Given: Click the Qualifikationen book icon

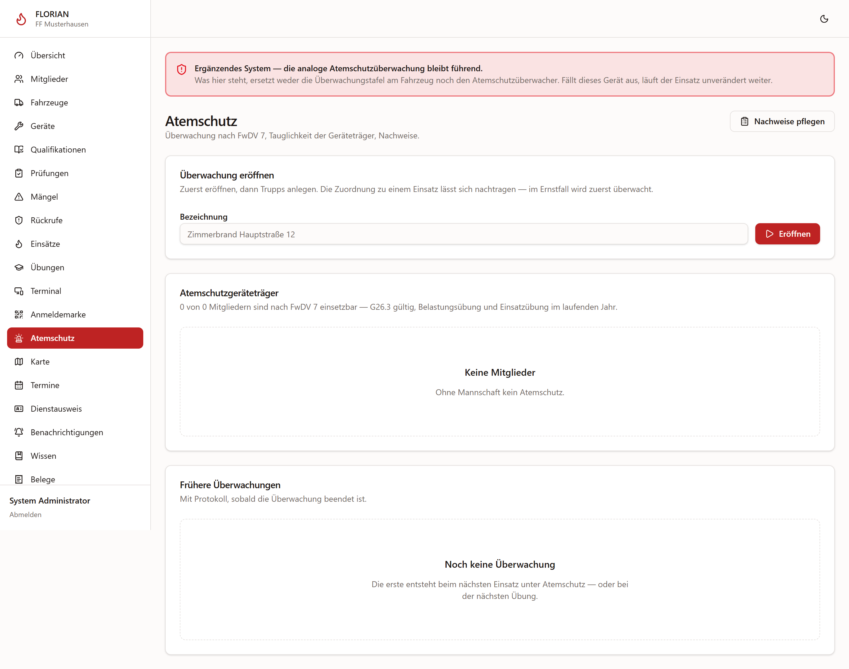Looking at the screenshot, I should pyautogui.click(x=19, y=149).
